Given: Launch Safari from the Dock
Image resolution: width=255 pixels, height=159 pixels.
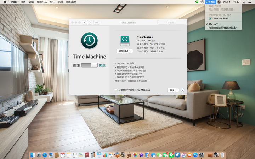Looking at the screenshot, I should (x=45, y=155).
